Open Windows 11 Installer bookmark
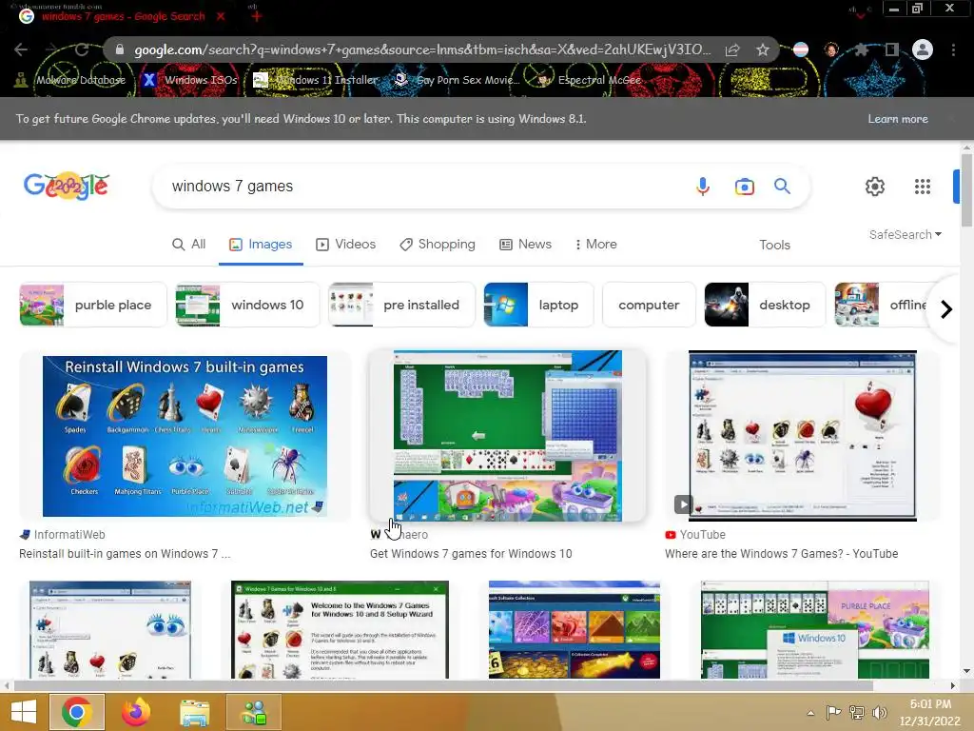 coord(316,80)
